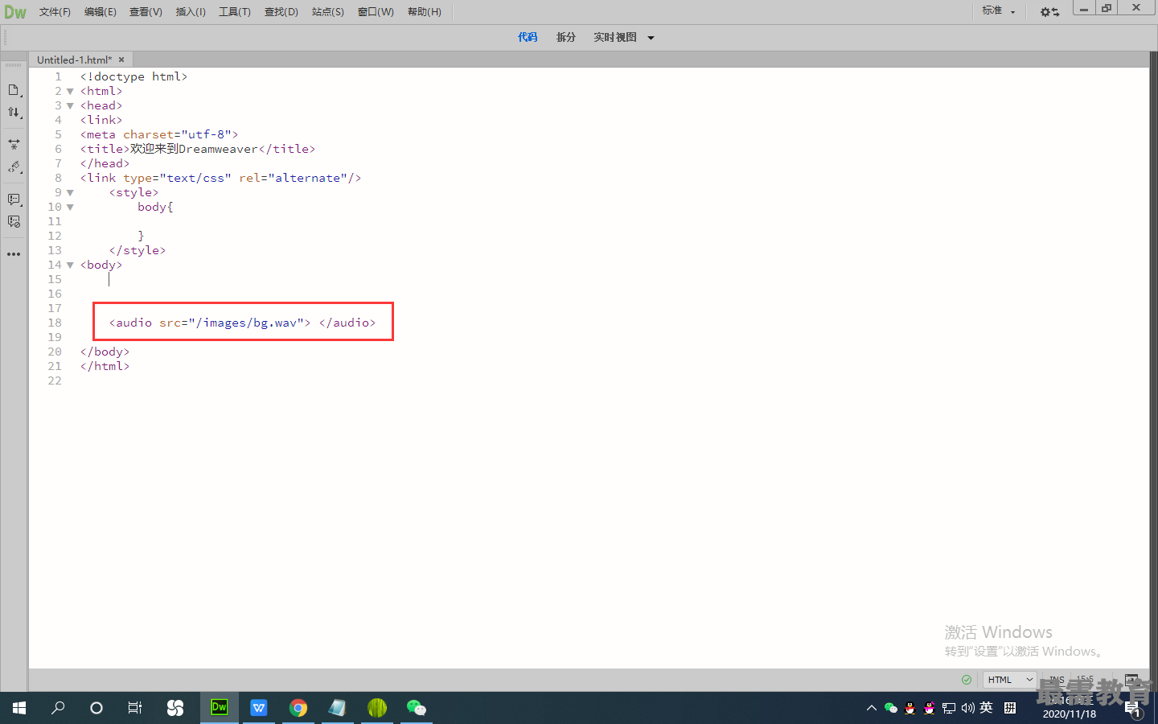Click WeChat tray icon
The height and width of the screenshot is (724, 1158).
[x=891, y=708]
